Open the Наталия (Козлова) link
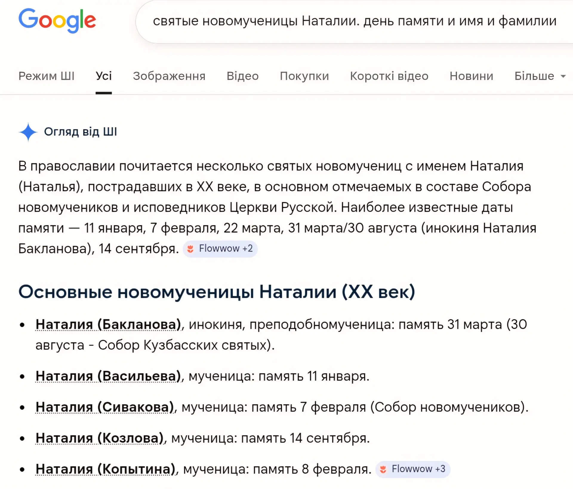Screen dimensions: 573x489 click(x=100, y=438)
